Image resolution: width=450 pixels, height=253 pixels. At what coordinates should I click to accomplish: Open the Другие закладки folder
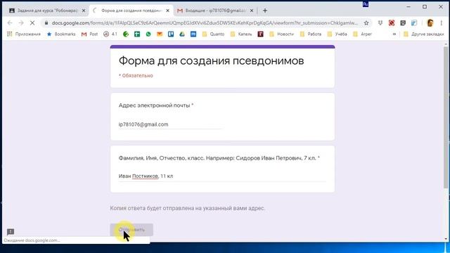point(423,34)
